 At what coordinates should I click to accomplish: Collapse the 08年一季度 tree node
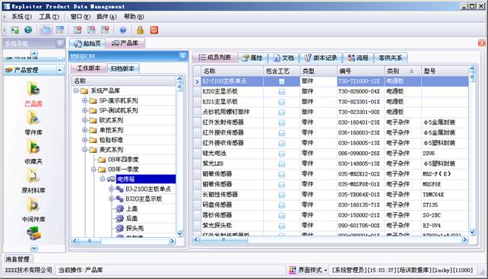click(x=93, y=170)
